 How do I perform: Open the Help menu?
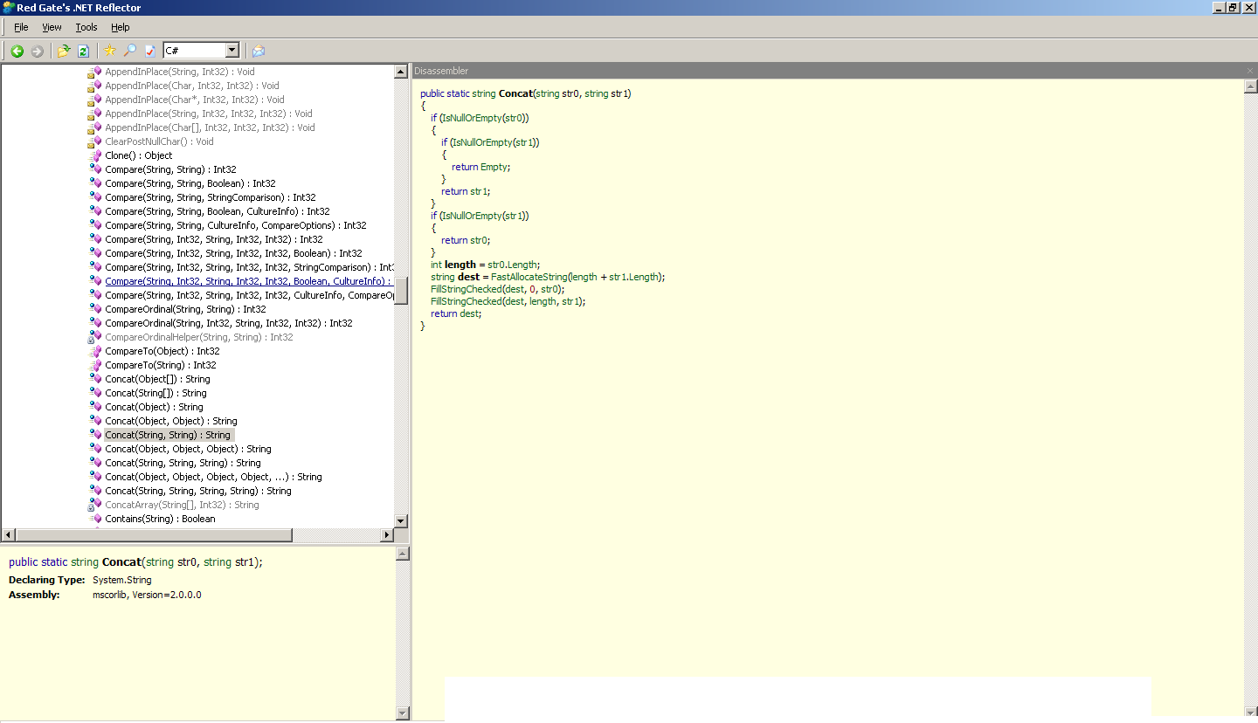point(120,27)
